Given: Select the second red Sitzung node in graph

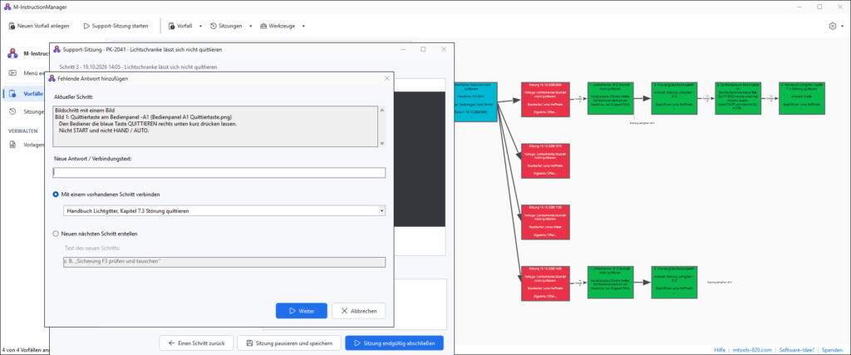Looking at the screenshot, I should click(x=546, y=160).
